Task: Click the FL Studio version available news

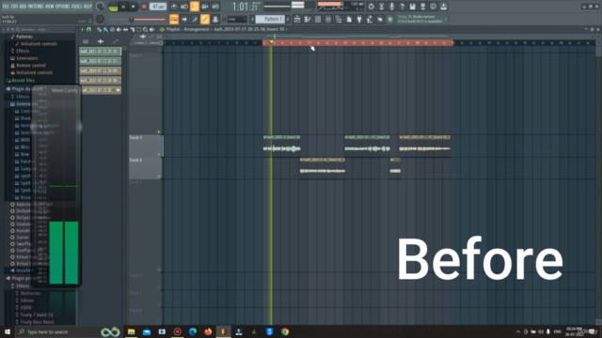Action: (x=421, y=19)
